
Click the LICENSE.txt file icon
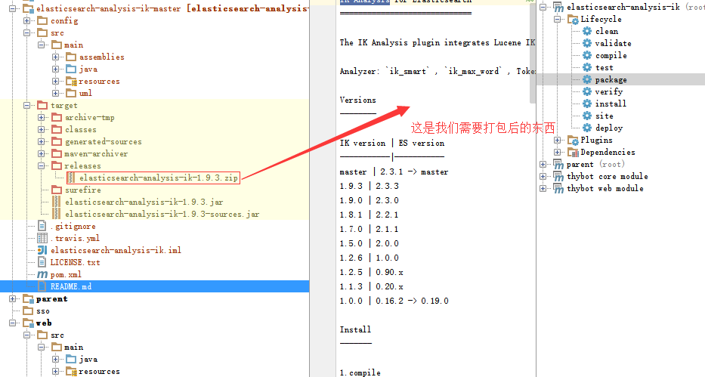point(42,262)
